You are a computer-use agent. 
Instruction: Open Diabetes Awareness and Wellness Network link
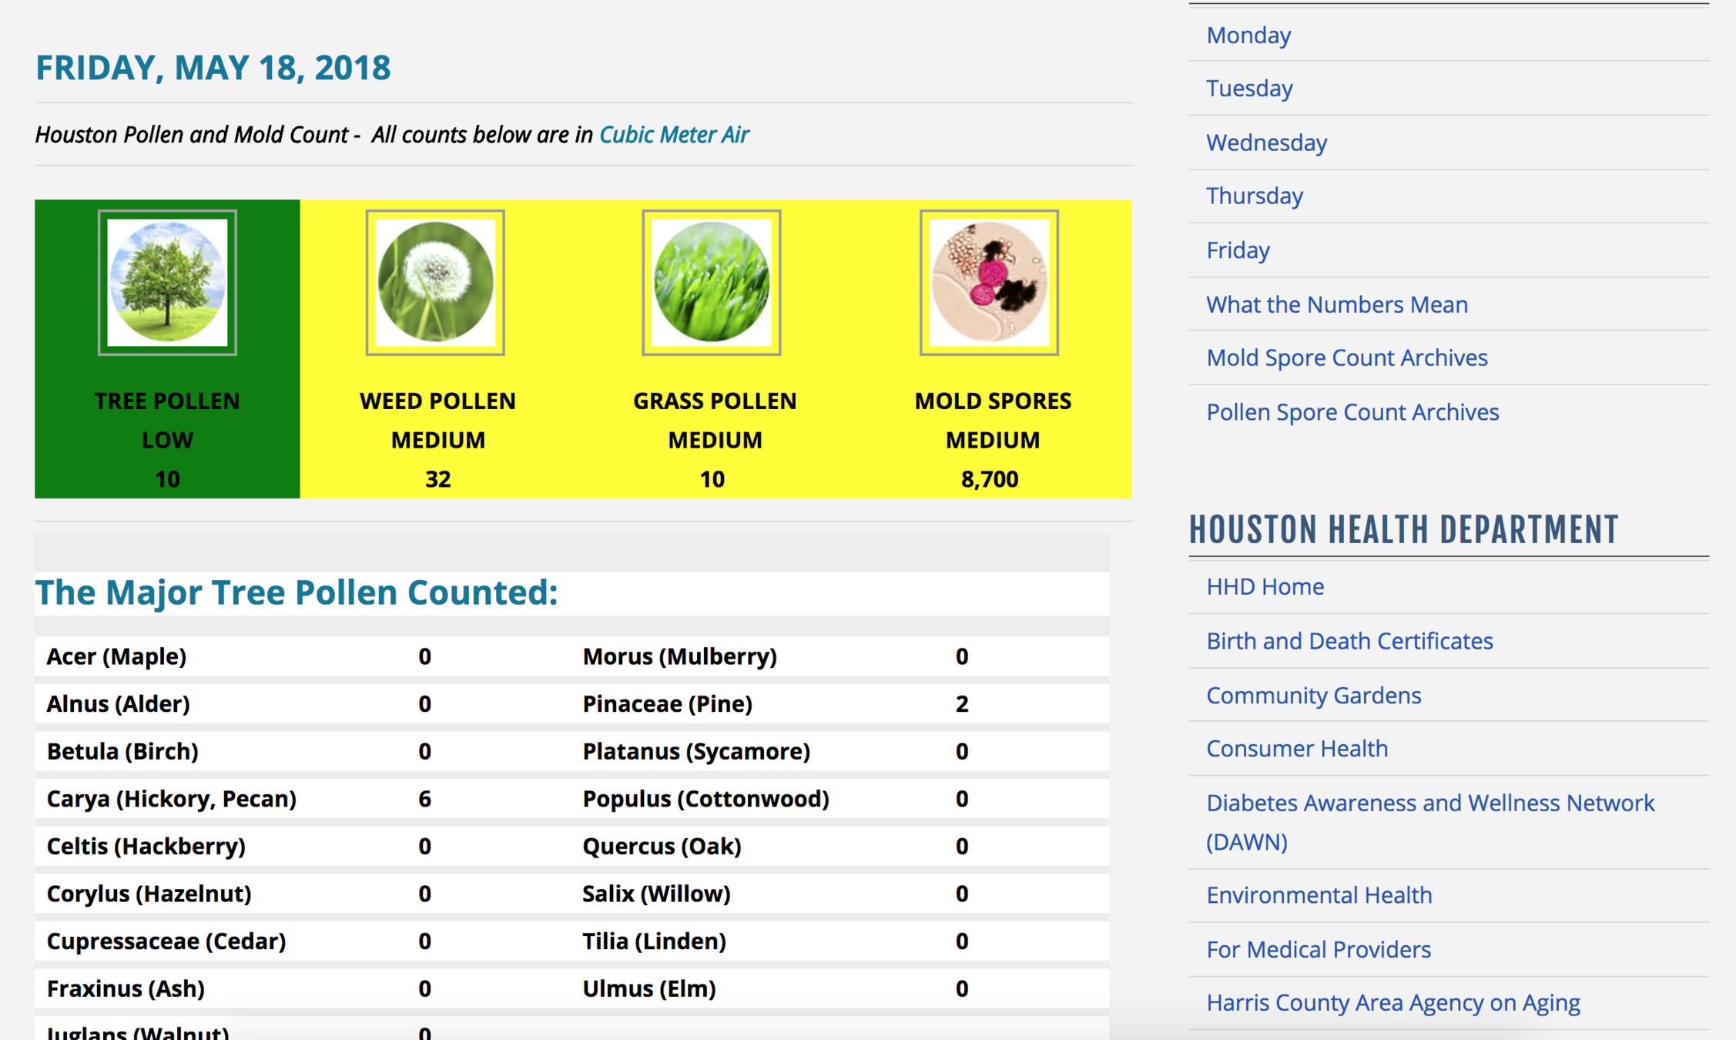tap(1429, 803)
